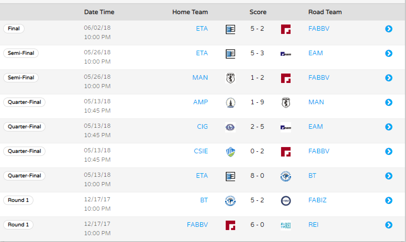
Task: Click the CIG team logo
Action: pyautogui.click(x=230, y=127)
